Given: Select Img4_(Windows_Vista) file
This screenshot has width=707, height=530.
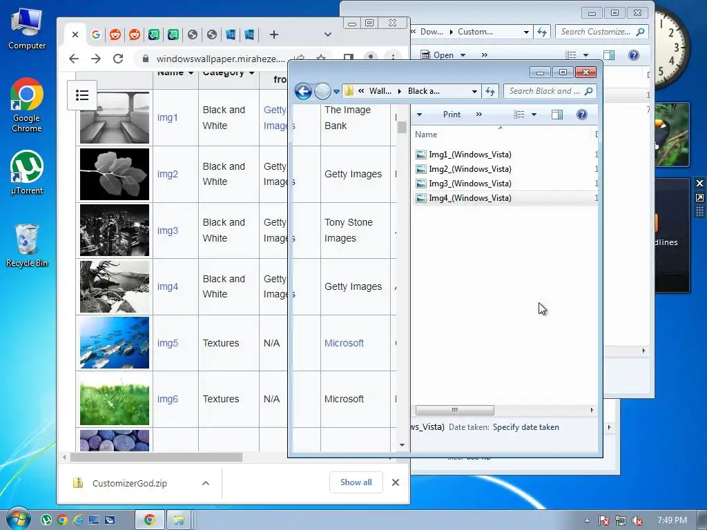Looking at the screenshot, I should coord(469,198).
